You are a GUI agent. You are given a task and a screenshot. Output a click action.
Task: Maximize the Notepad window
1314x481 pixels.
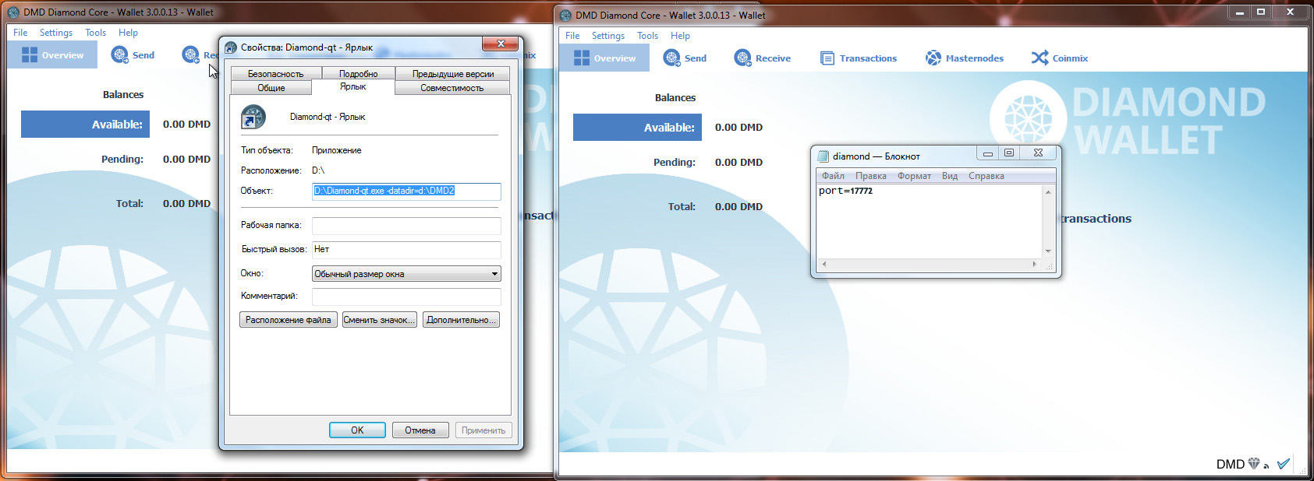pyautogui.click(x=1009, y=153)
